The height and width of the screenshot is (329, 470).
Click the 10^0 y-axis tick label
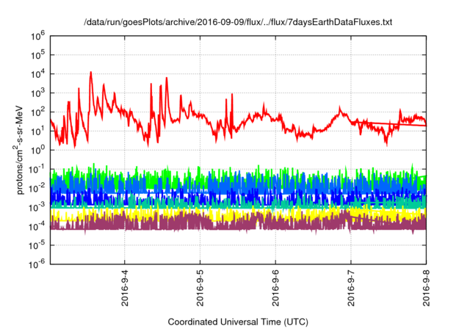tap(38, 149)
